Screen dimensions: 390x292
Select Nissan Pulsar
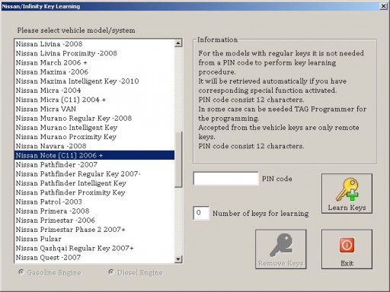(94, 239)
